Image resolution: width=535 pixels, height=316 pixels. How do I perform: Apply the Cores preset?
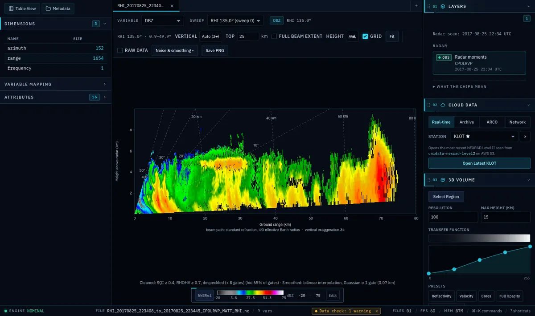click(486, 296)
